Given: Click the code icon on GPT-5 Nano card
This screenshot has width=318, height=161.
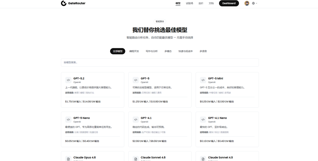Looking at the screenshot, I should click(68, 120).
